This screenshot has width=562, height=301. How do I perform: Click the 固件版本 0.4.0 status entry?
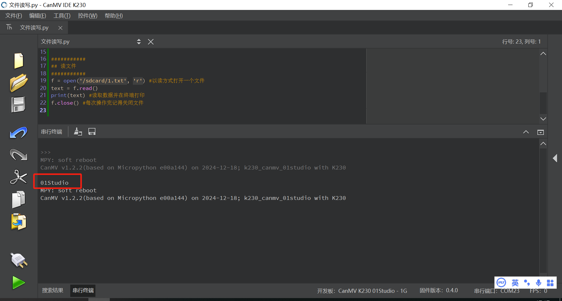click(438, 290)
